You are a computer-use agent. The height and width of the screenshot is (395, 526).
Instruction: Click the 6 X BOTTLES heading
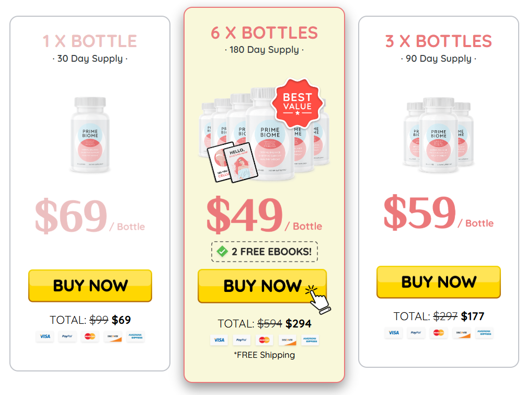click(265, 33)
